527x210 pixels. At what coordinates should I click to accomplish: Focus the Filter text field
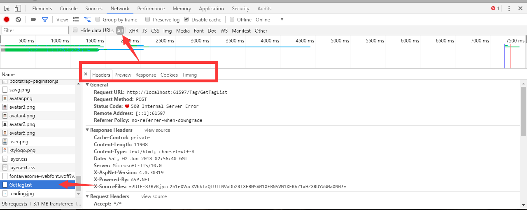click(35, 30)
